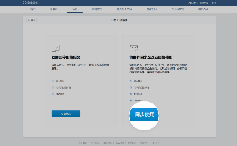Viewport: 237px width, 146px height.
Task: Open the 应用管理 tab
Action: [x=97, y=9]
